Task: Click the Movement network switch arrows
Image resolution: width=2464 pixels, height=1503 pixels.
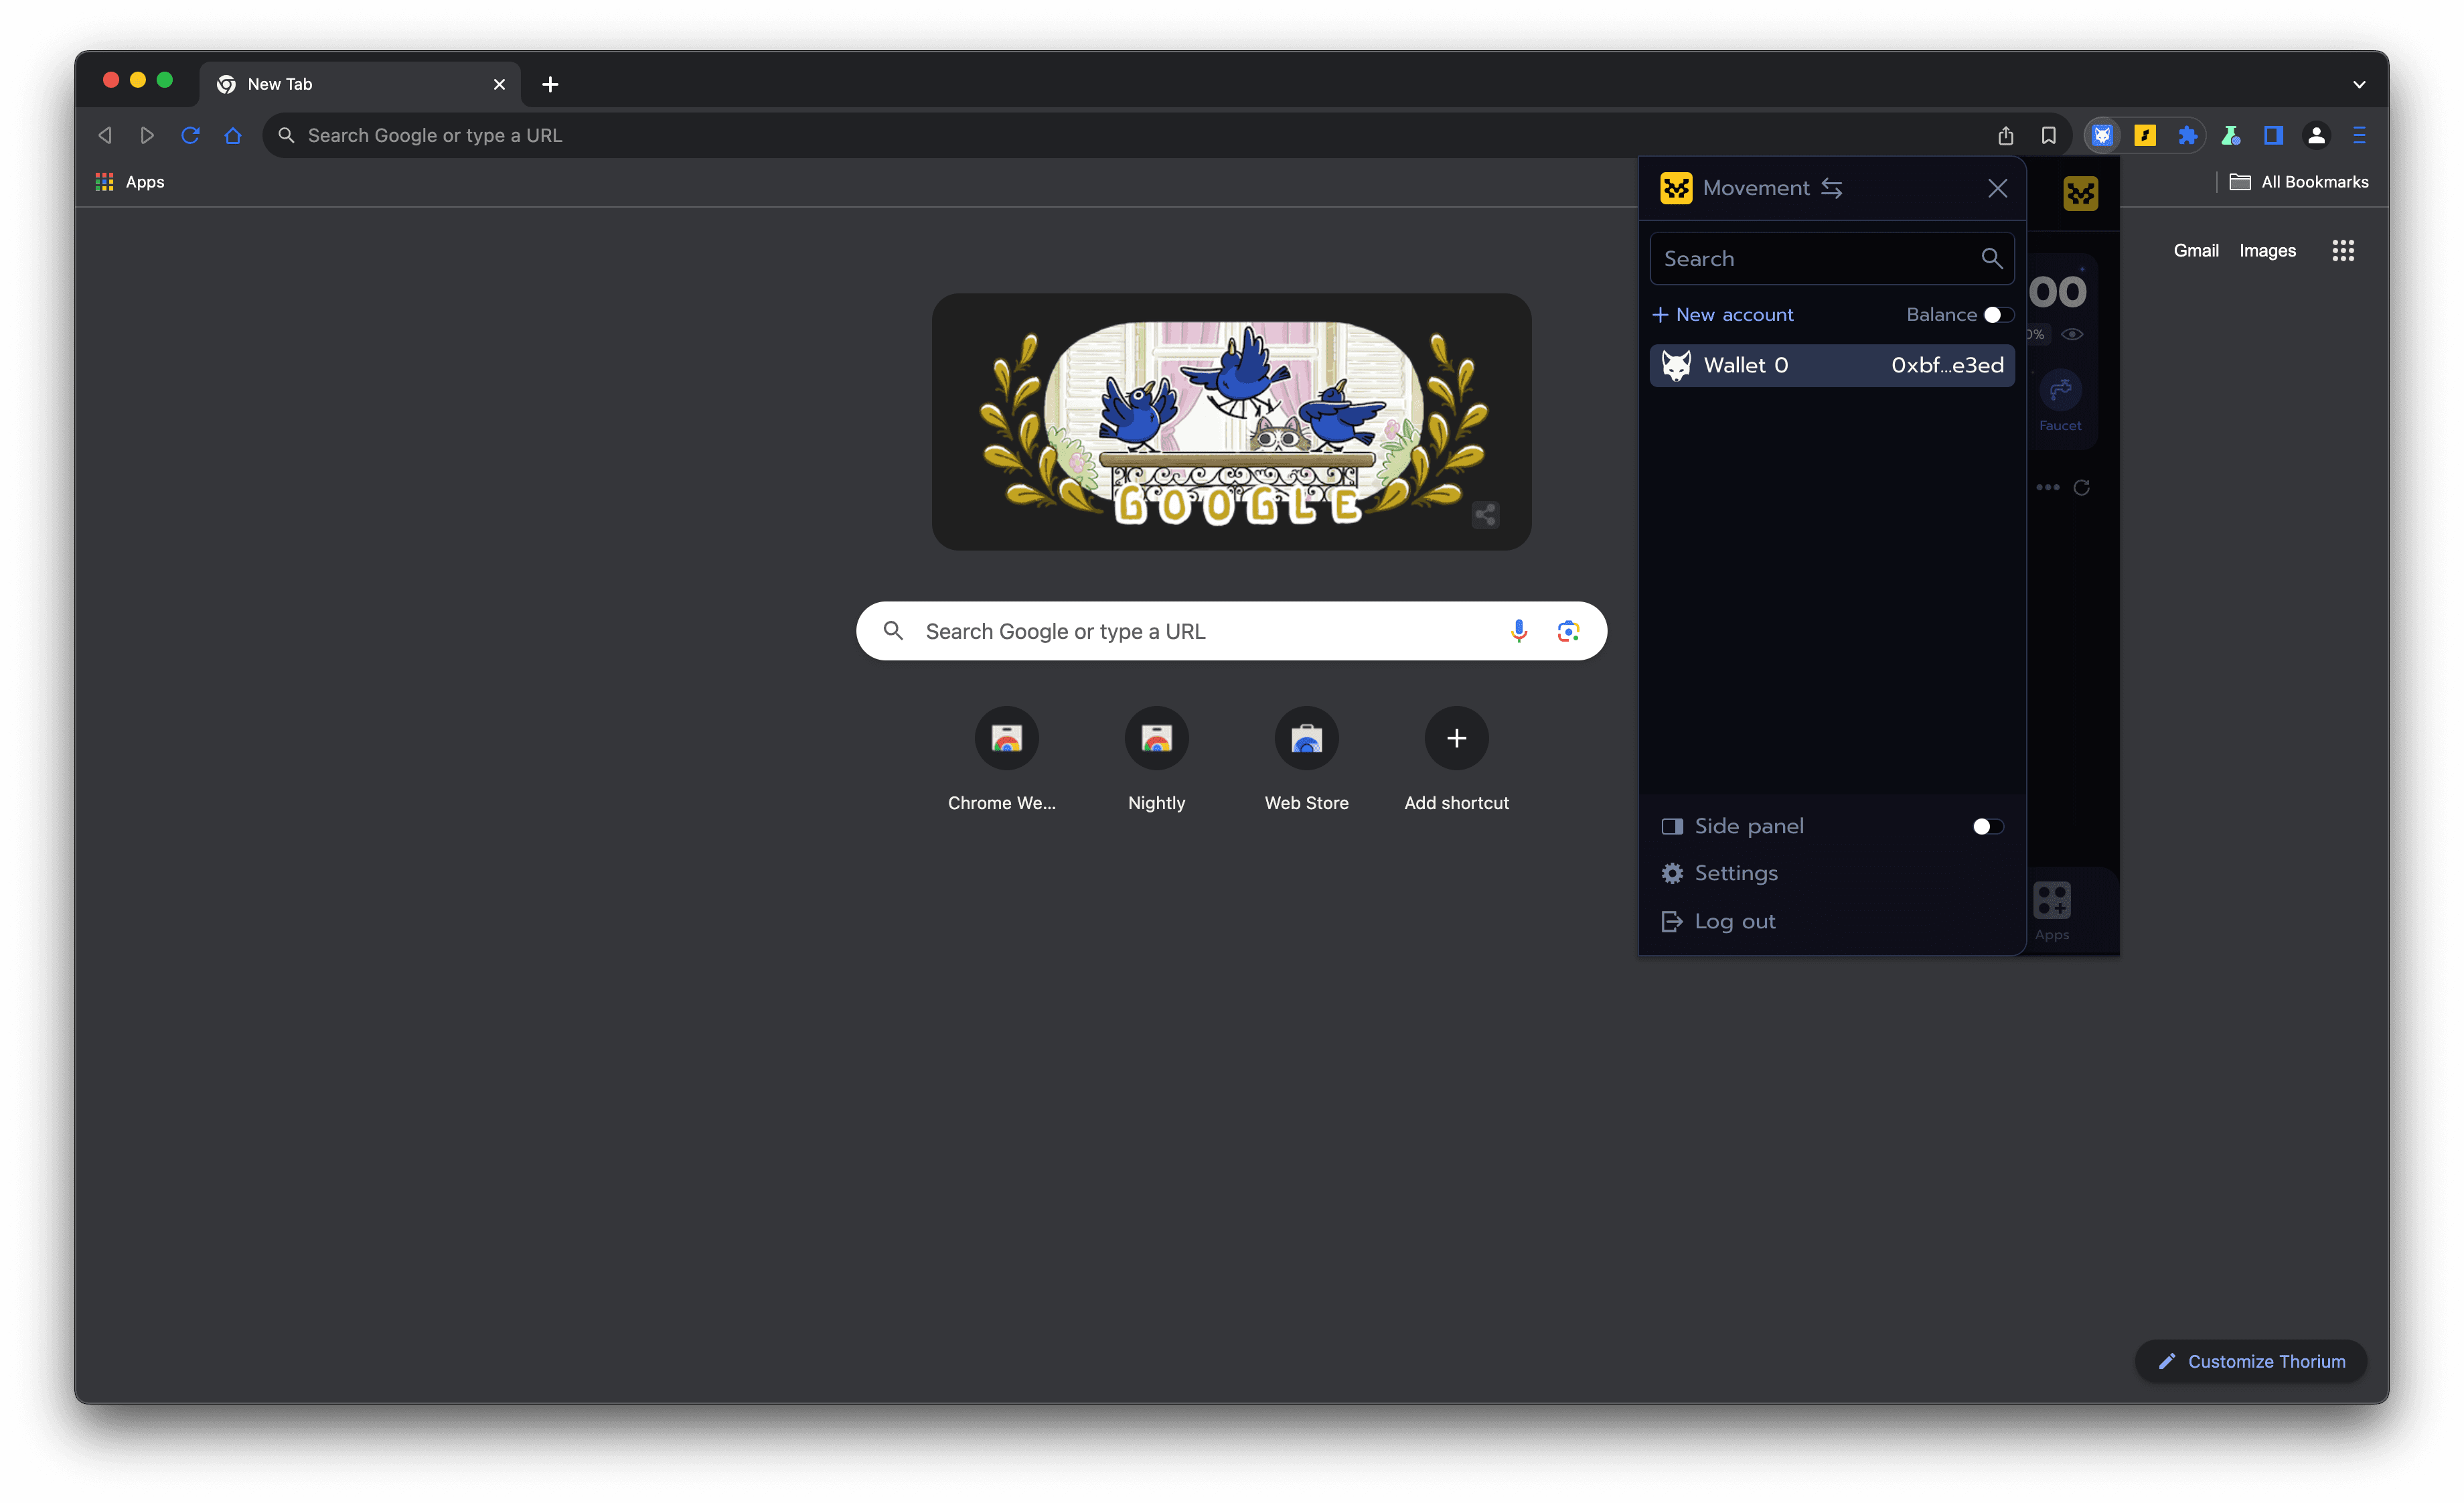Action: pos(1831,188)
